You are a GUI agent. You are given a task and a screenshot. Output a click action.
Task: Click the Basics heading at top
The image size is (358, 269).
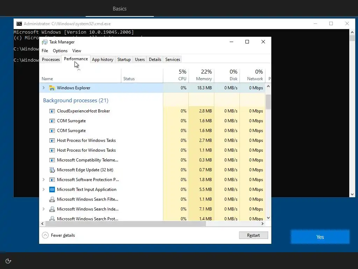(120, 9)
